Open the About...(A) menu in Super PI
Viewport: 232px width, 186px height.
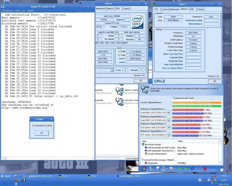pos(20,10)
